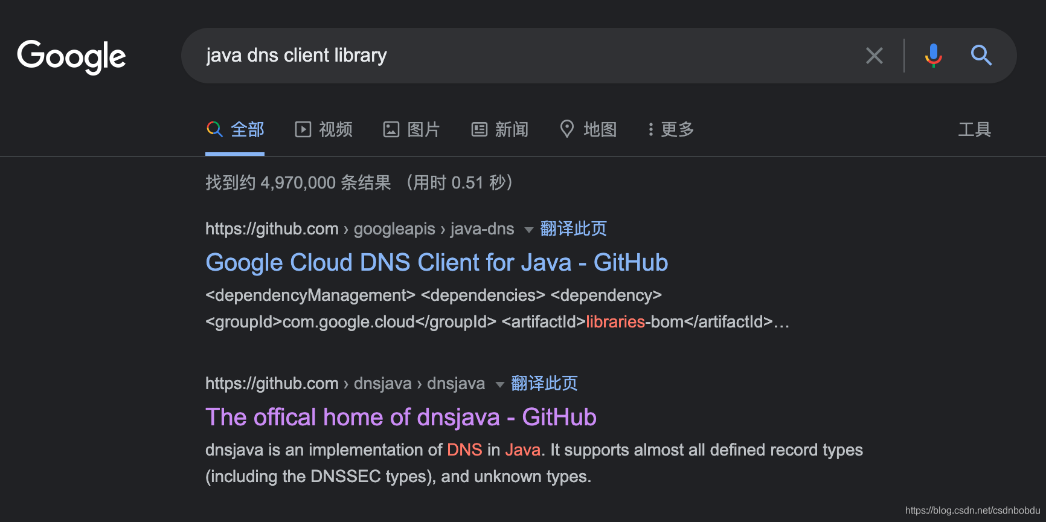Clear the search box with the X icon
Viewport: 1046px width, 522px height.
pos(874,56)
